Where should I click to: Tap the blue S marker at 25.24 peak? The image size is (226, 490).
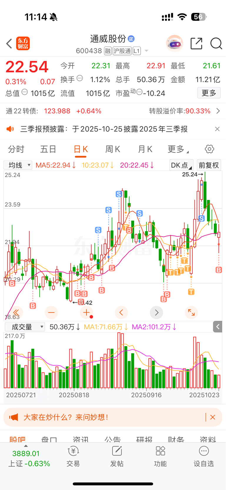pos(202,218)
